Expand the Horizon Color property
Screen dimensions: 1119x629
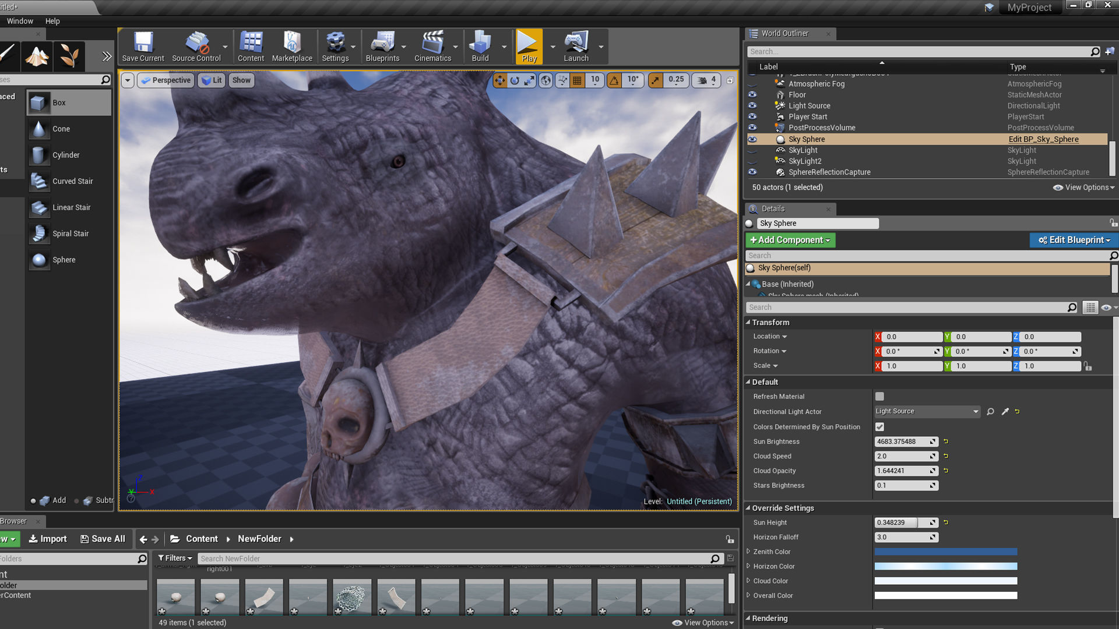tap(748, 566)
